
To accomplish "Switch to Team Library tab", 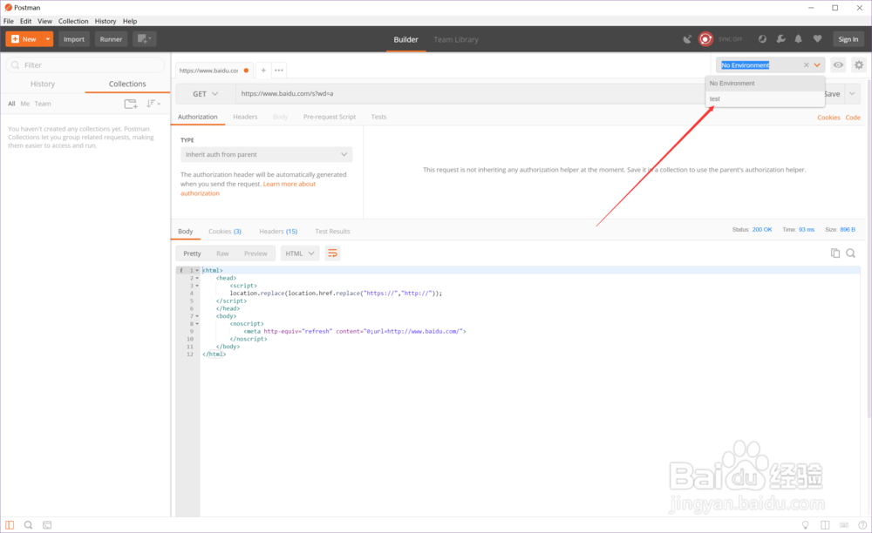I will [455, 39].
